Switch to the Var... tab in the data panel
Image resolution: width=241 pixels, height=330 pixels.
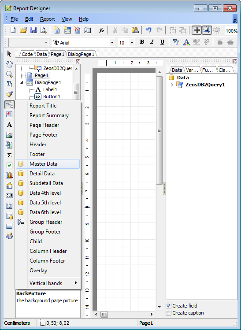pos(192,70)
